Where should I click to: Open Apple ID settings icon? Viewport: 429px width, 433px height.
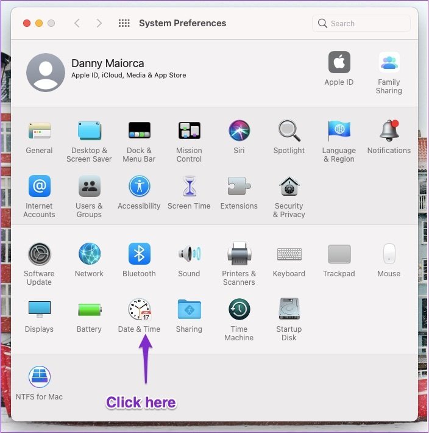pyautogui.click(x=339, y=62)
